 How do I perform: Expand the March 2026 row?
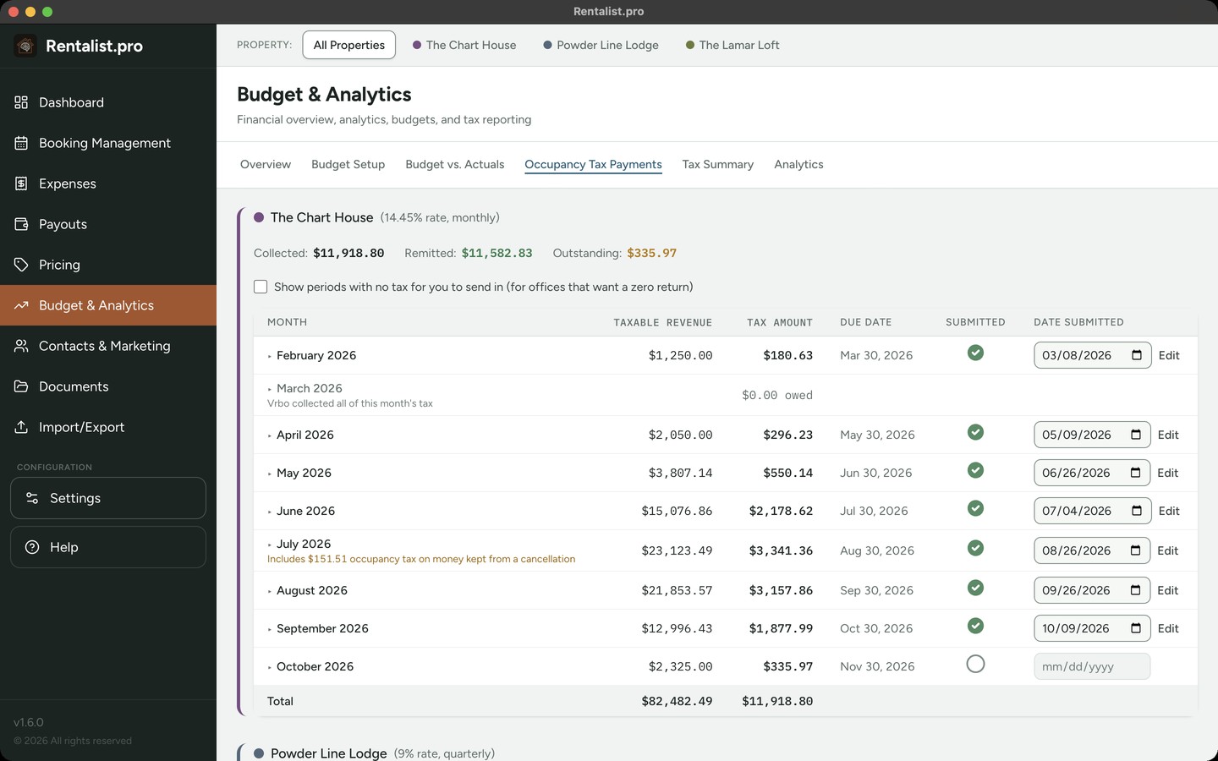(x=270, y=389)
